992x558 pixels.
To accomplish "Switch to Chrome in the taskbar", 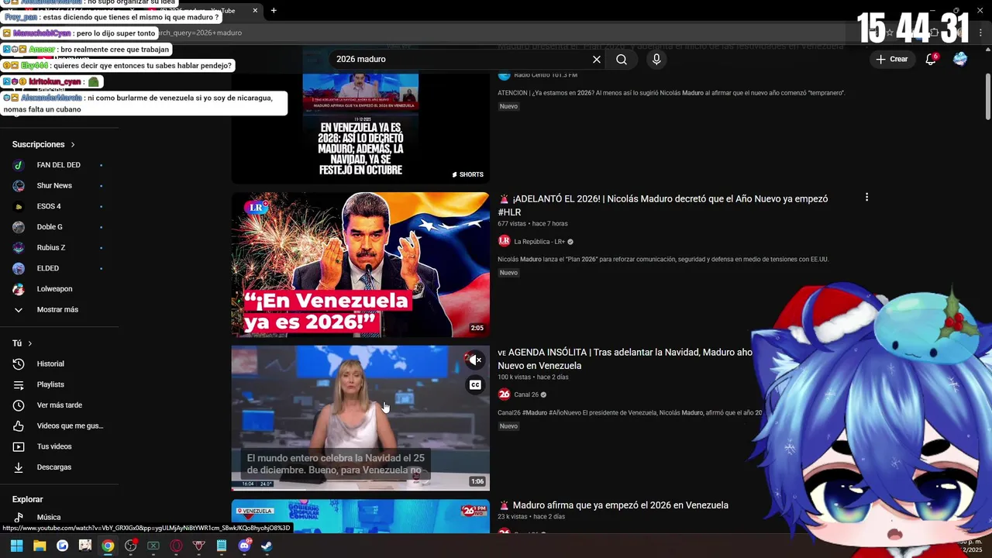I will (108, 546).
